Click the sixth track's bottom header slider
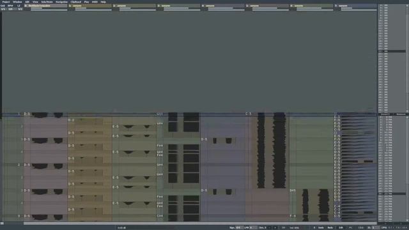 click(271, 10)
